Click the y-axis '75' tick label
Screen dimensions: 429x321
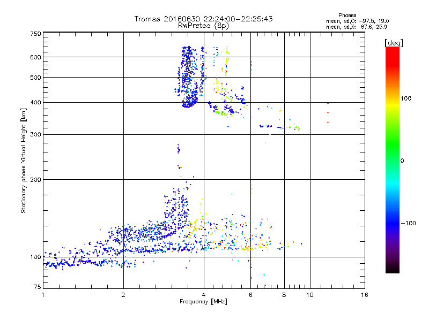[x=38, y=287]
